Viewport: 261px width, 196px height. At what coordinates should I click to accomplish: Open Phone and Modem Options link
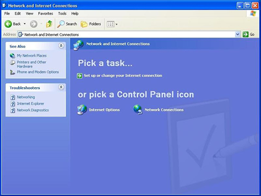(38, 72)
